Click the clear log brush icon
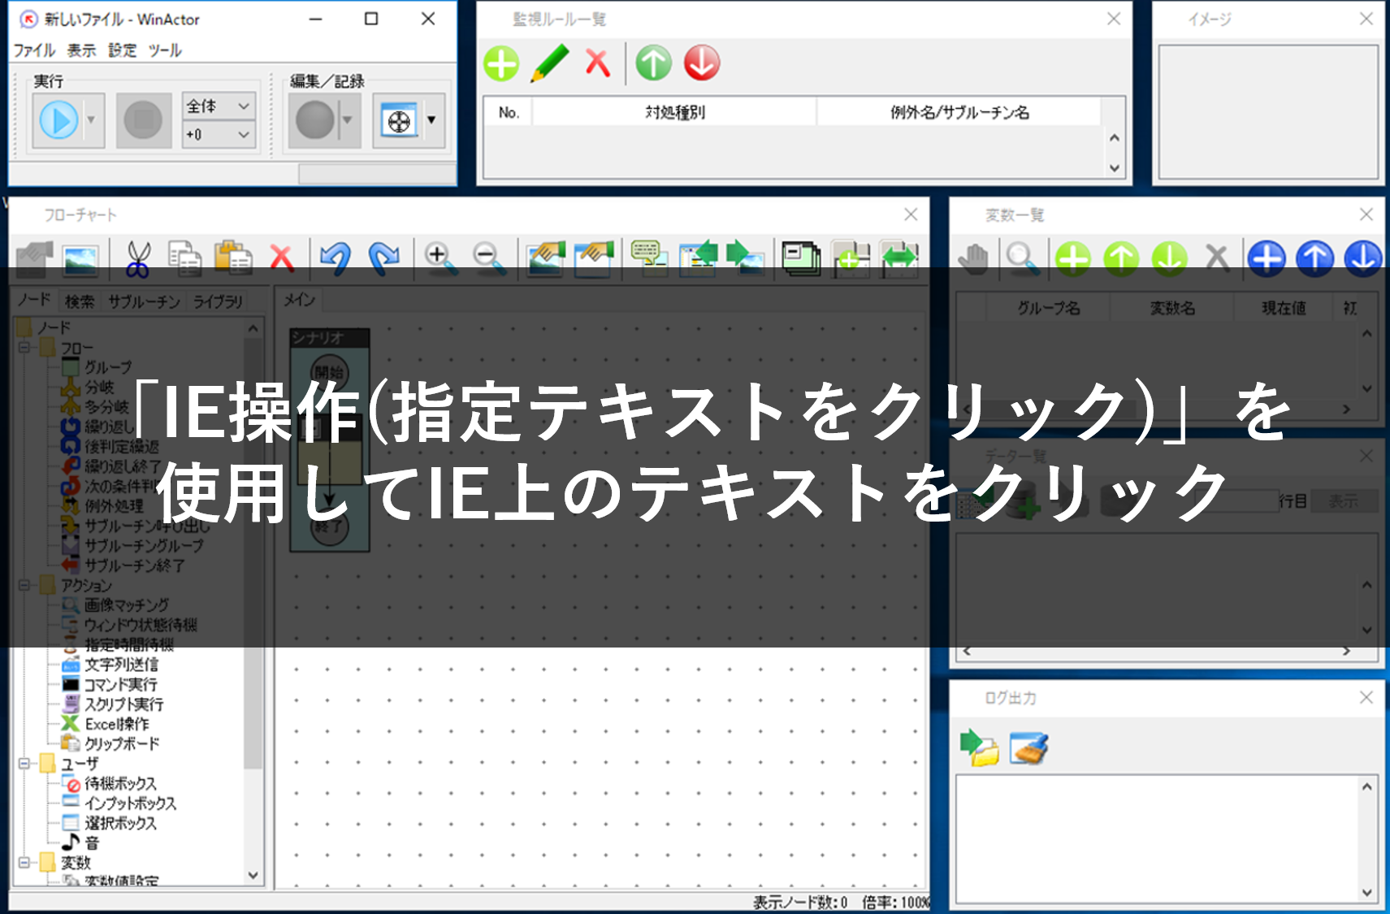 [1028, 747]
